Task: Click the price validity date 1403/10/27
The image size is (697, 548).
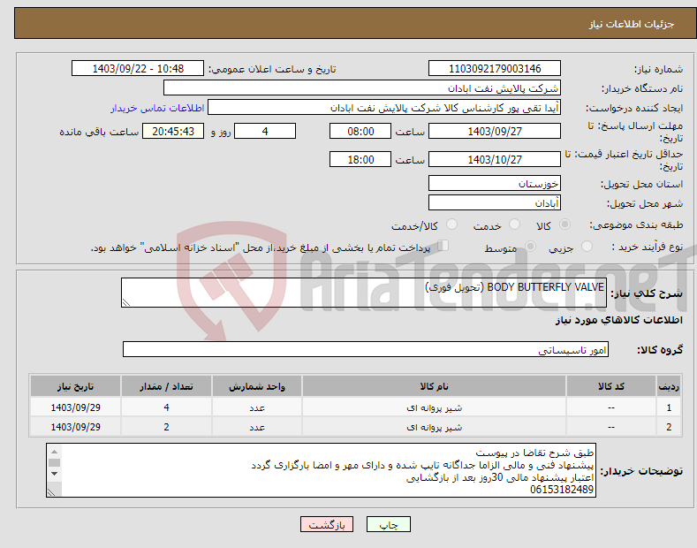Action: (495, 159)
